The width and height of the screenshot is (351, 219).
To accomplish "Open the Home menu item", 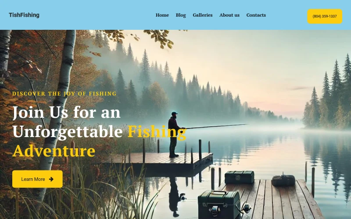I will coord(162,15).
